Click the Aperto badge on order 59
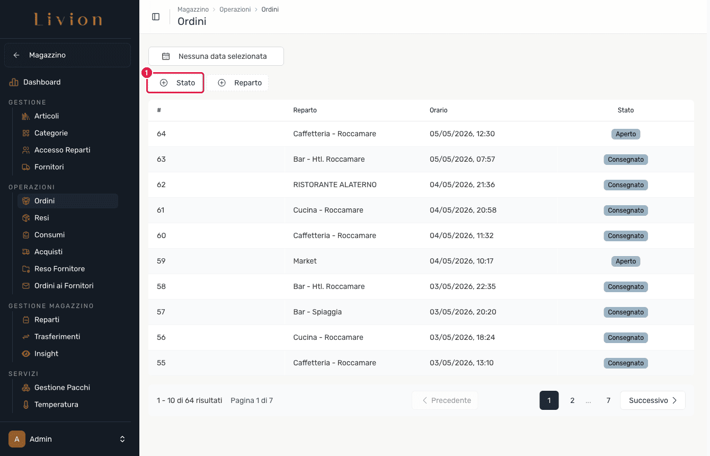Image resolution: width=710 pixels, height=456 pixels. click(x=626, y=261)
